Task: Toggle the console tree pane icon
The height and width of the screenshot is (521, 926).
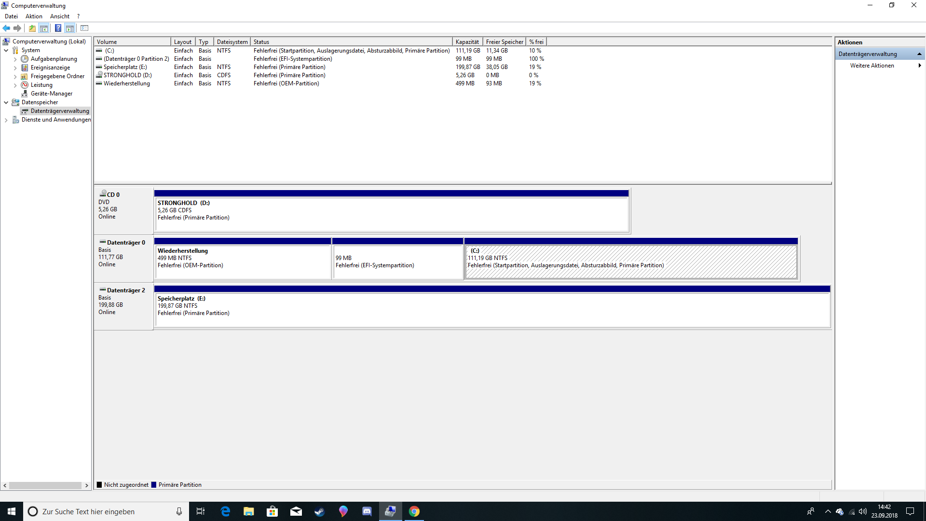Action: pyautogui.click(x=44, y=28)
